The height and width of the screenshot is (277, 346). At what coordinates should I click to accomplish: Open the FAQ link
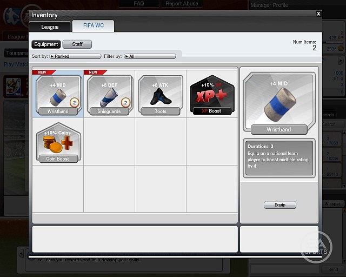pyautogui.click(x=139, y=4)
